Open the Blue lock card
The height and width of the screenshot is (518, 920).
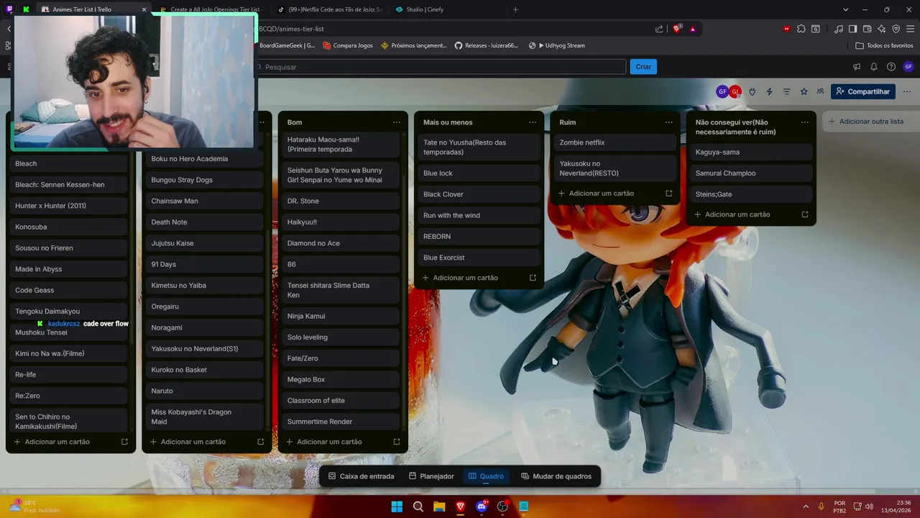(478, 173)
